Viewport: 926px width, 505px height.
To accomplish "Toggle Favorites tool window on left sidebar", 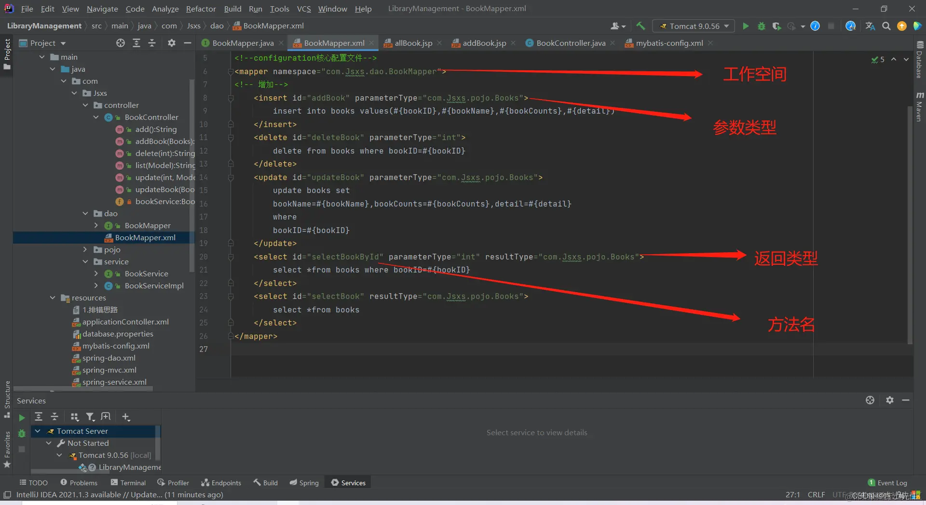I will 7,449.
